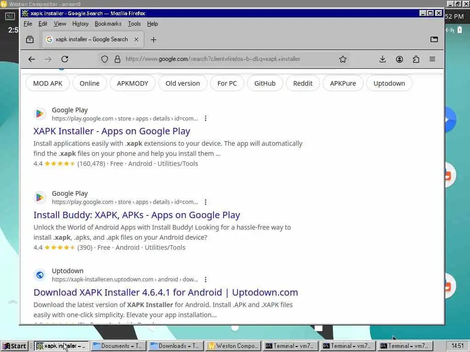This screenshot has width=470, height=352.
Task: Switch to xapk installer taskbar item
Action: tap(61, 346)
